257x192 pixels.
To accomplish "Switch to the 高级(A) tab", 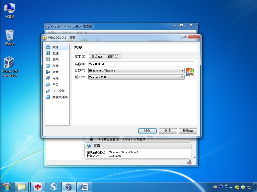I will click(x=97, y=57).
